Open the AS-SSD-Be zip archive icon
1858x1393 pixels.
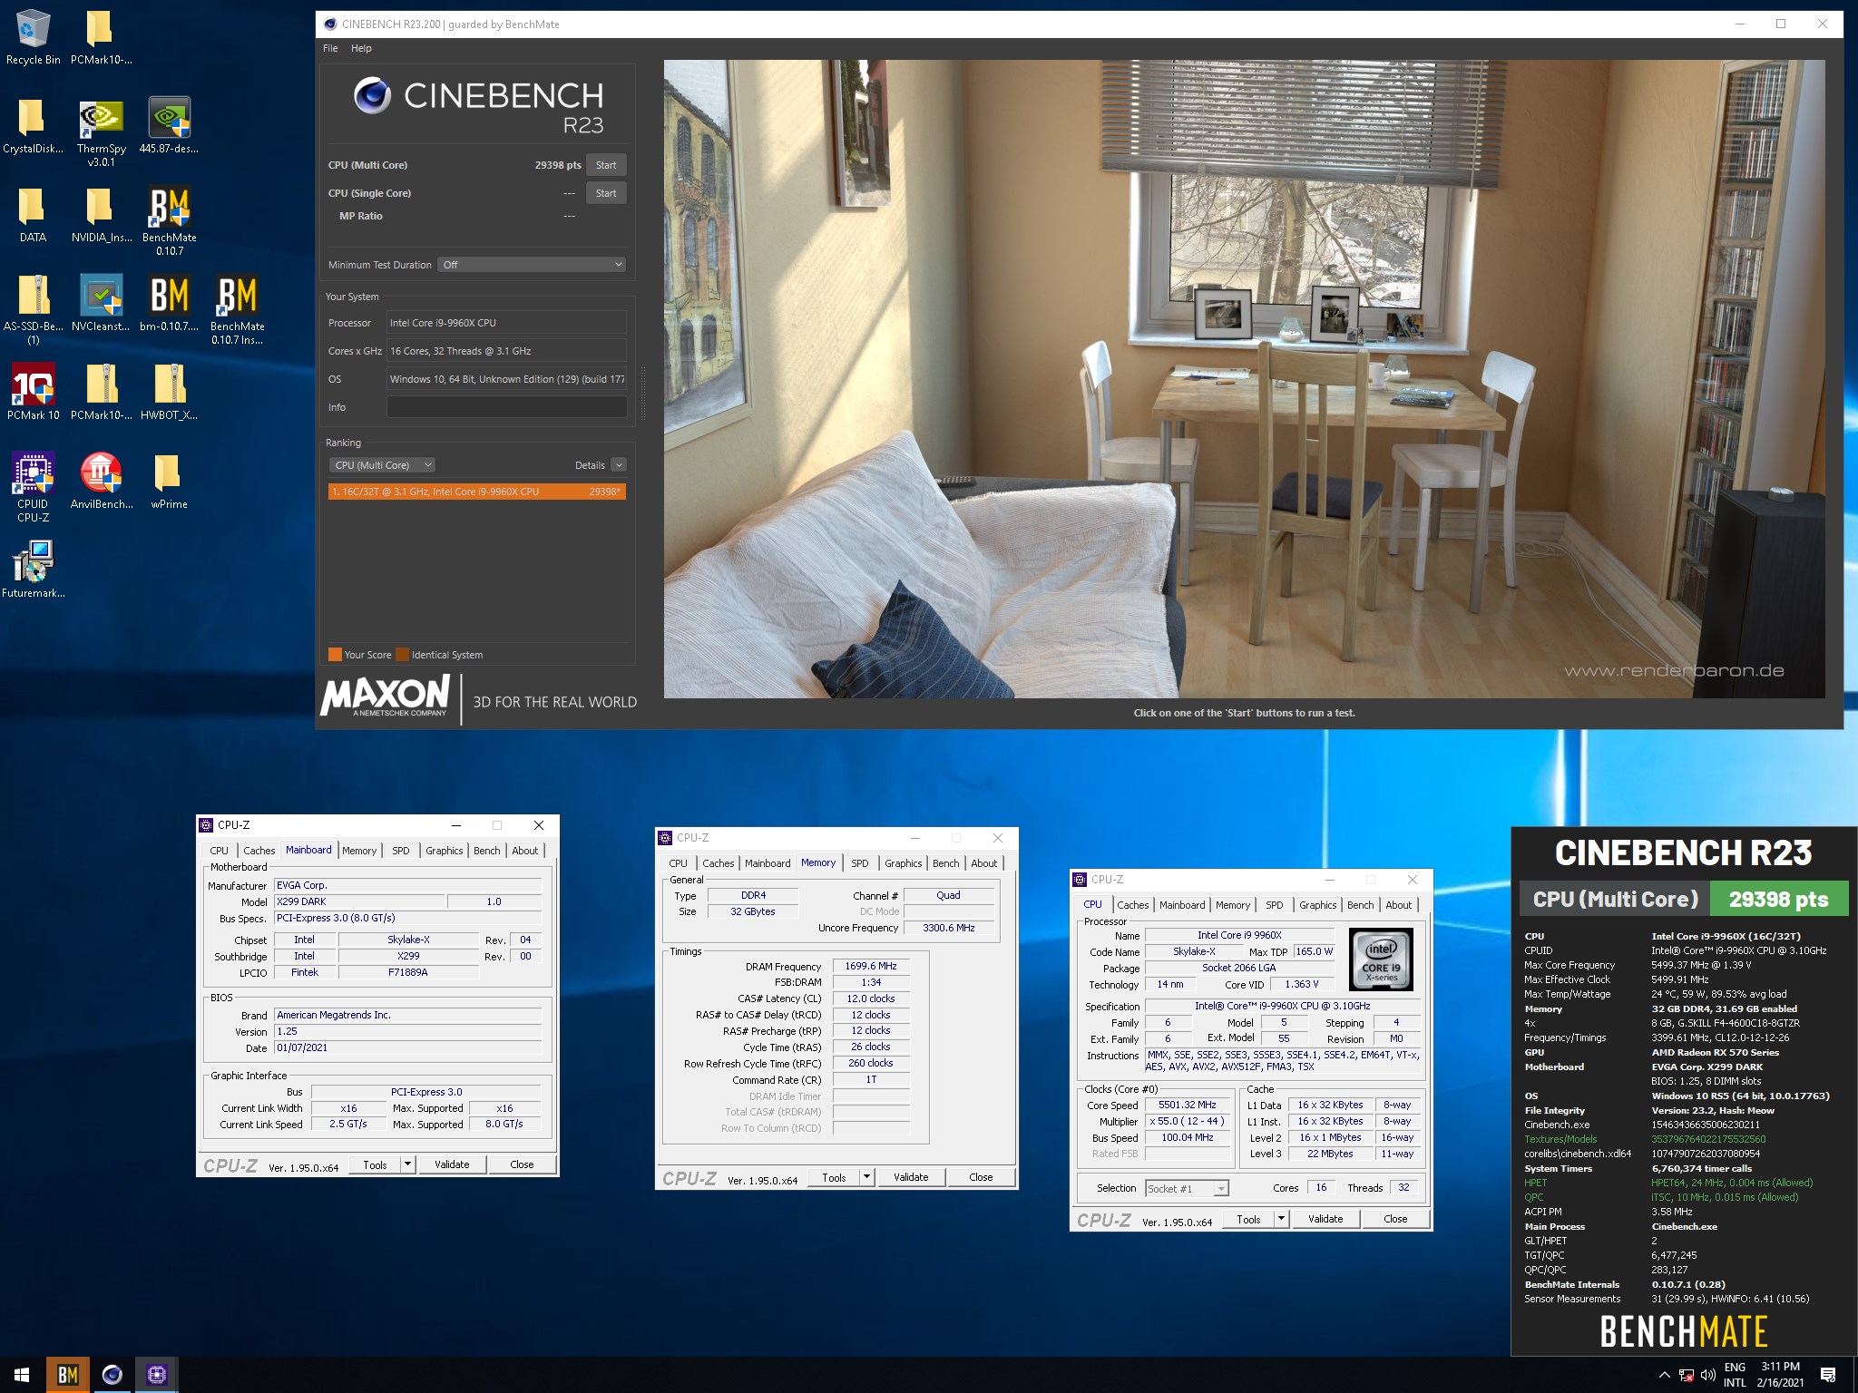pos(33,309)
